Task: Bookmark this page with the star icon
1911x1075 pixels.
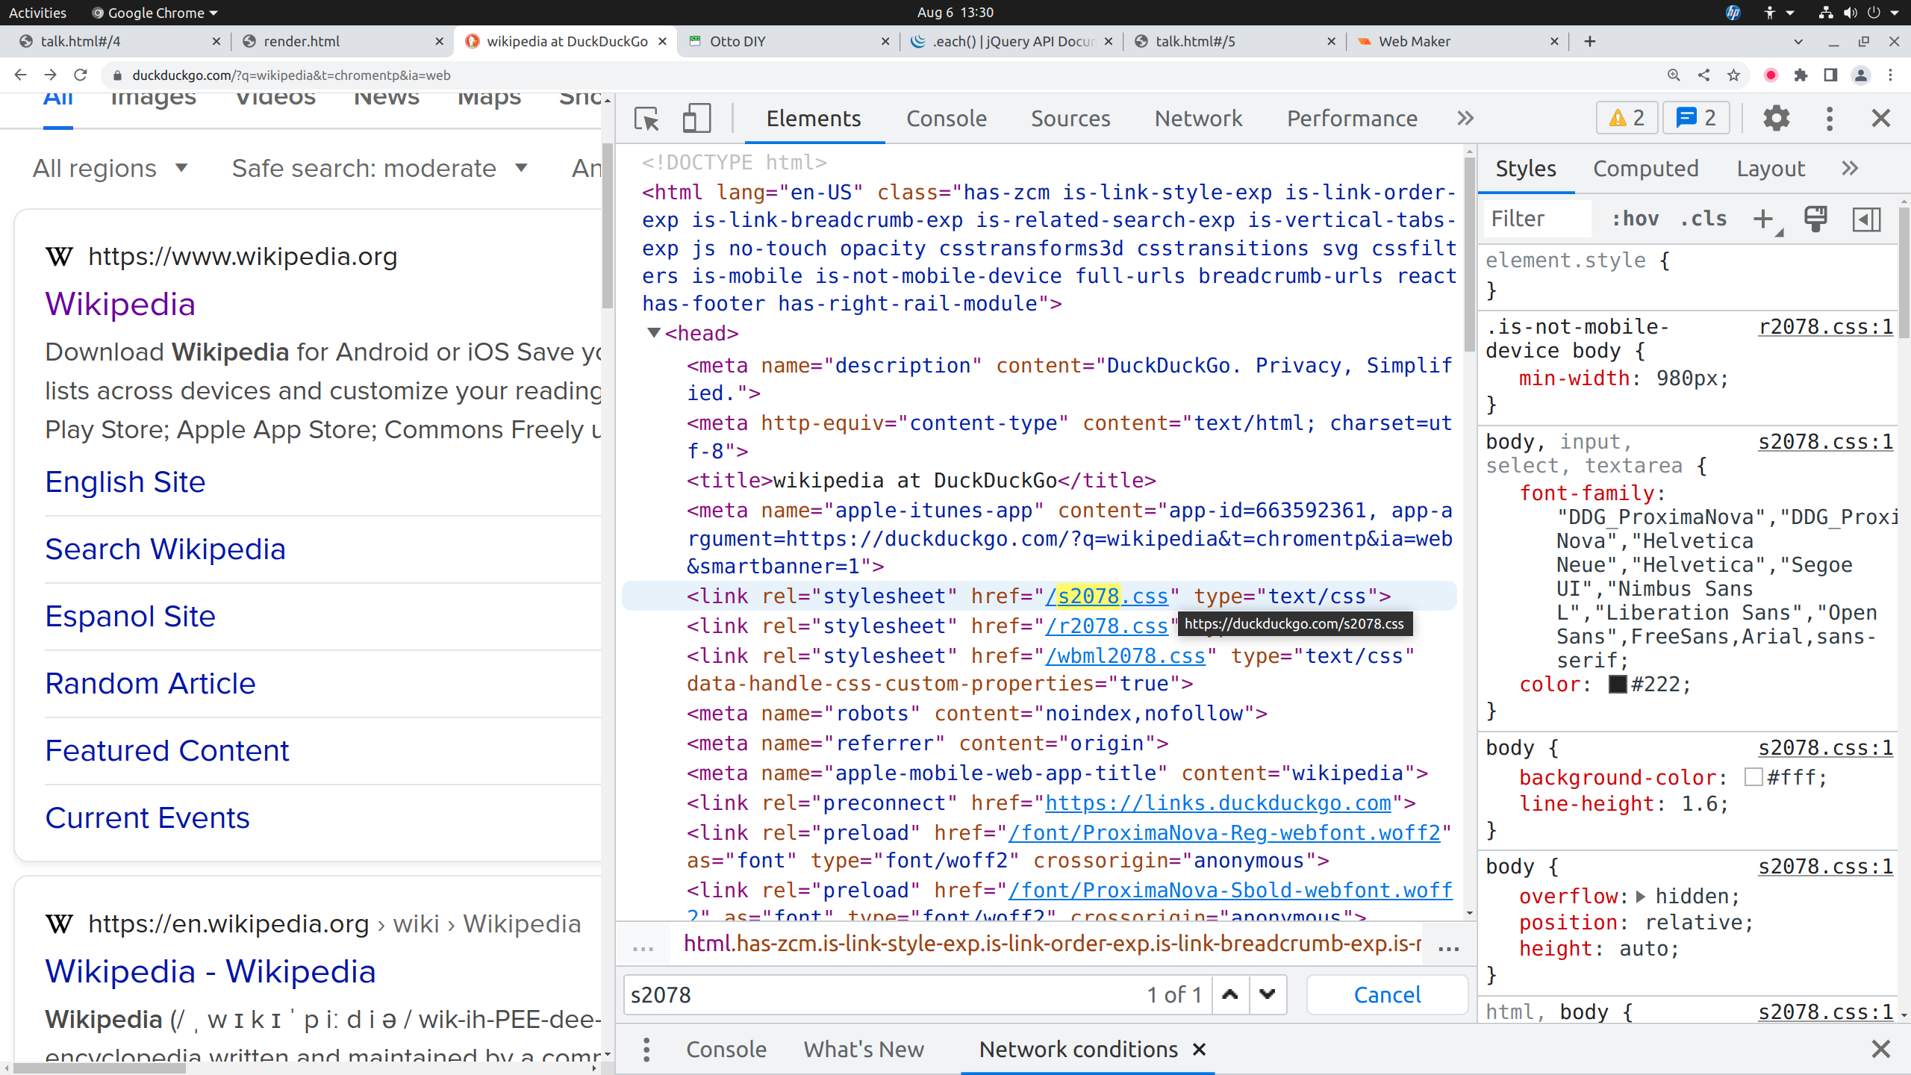Action: (1733, 75)
